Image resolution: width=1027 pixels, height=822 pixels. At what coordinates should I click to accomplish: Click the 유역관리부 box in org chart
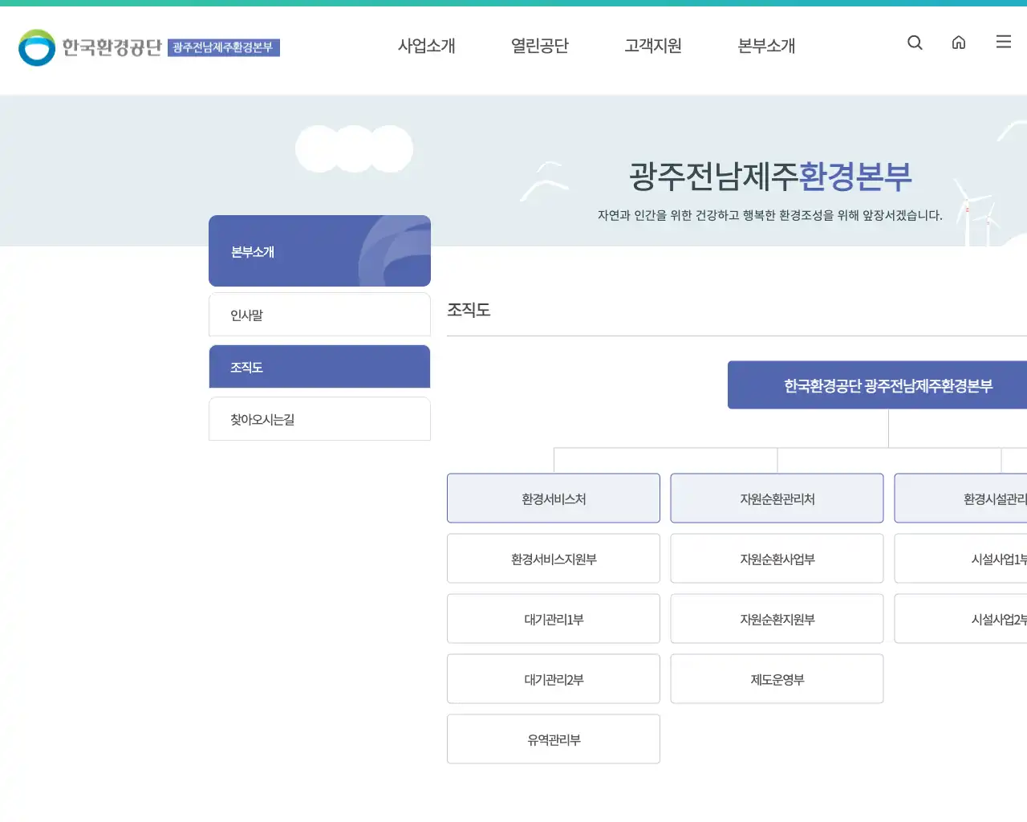tap(553, 739)
